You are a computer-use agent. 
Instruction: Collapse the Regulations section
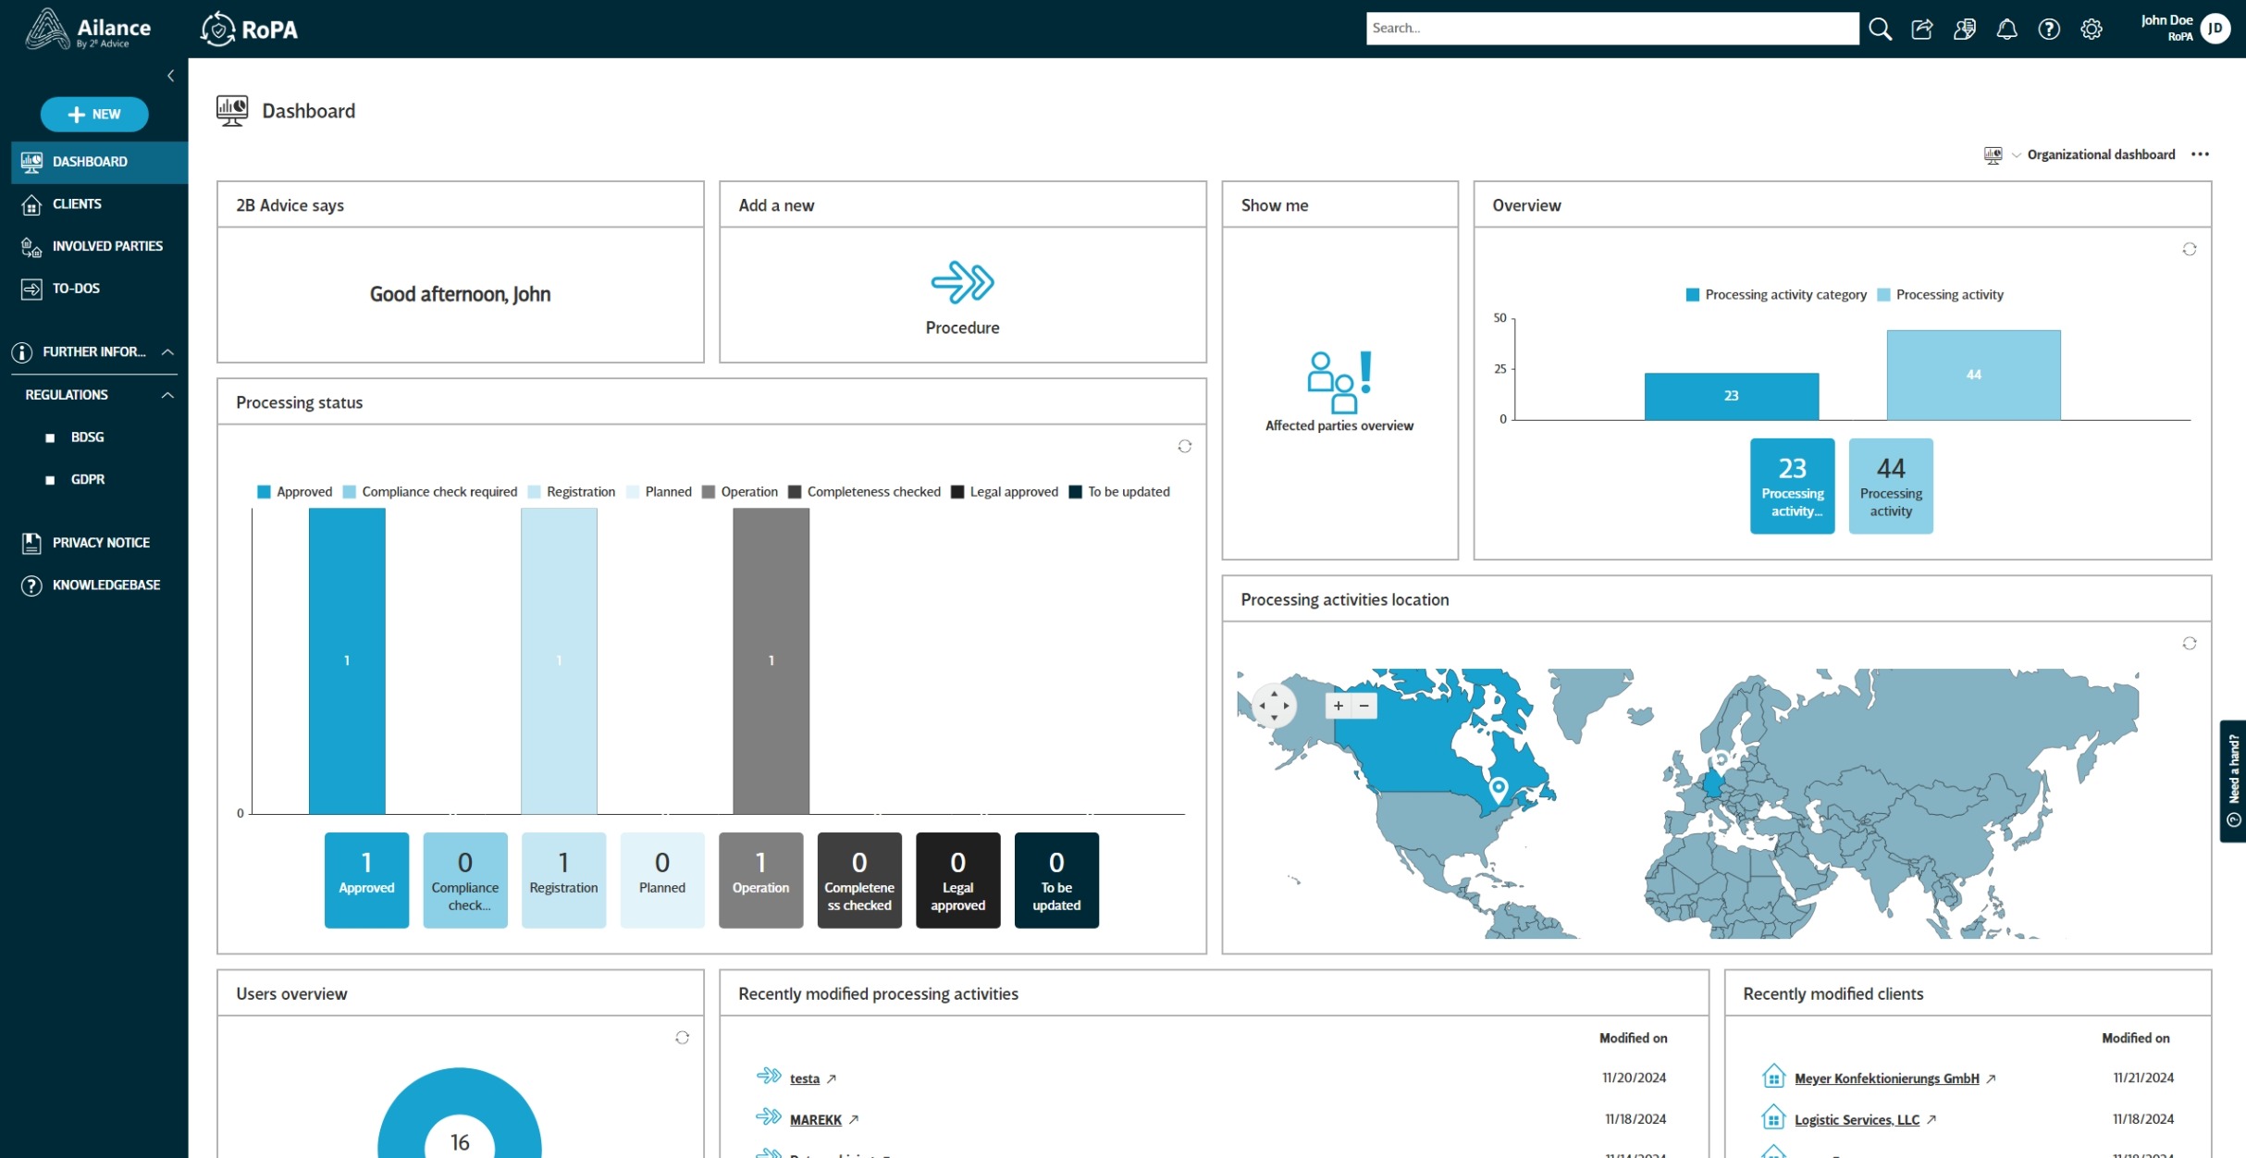(167, 395)
